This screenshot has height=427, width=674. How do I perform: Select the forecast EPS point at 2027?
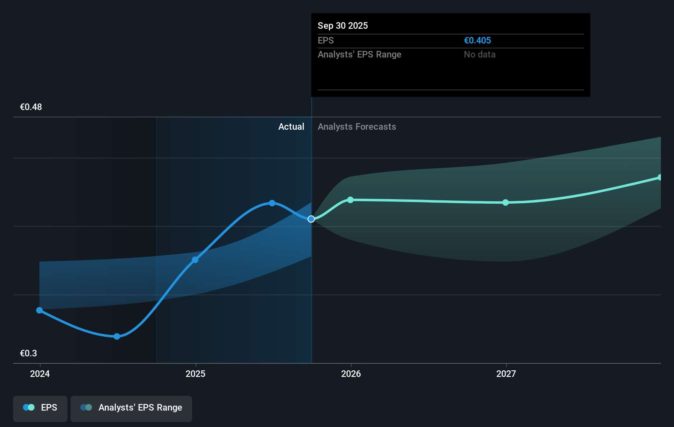click(x=506, y=202)
